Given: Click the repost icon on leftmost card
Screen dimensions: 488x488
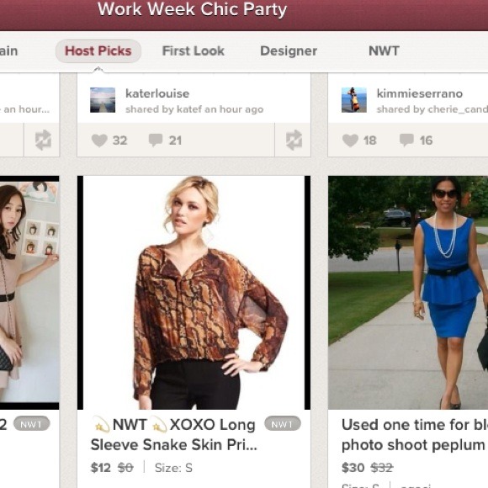Looking at the screenshot, I should (43, 140).
